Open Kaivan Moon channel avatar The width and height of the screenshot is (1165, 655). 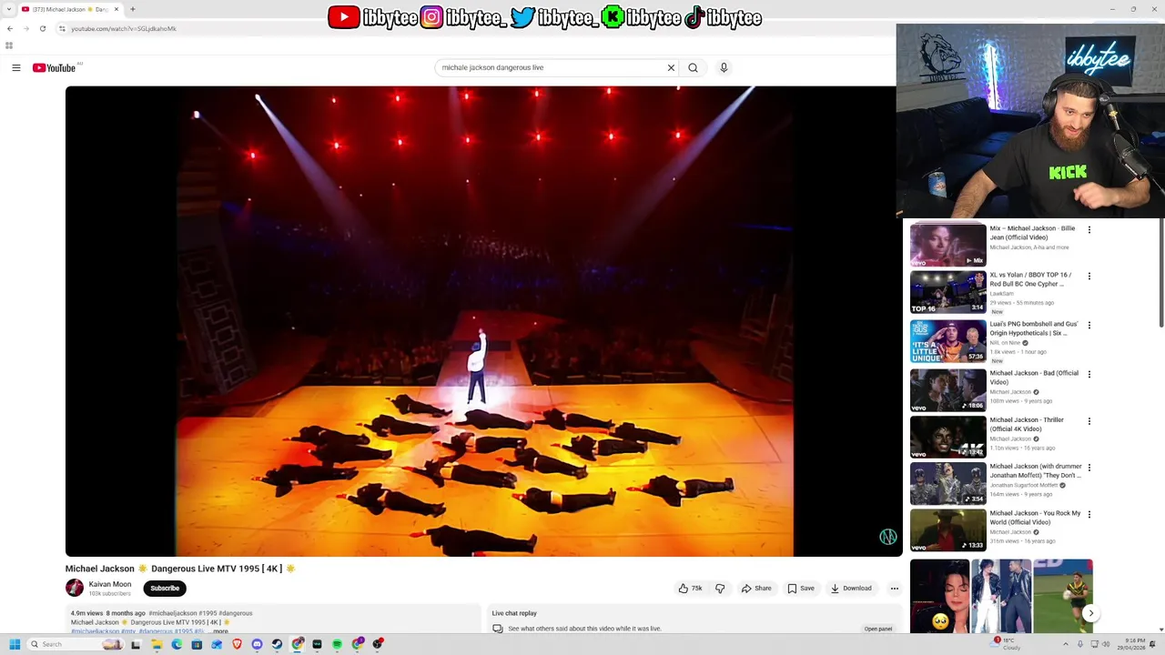75,588
